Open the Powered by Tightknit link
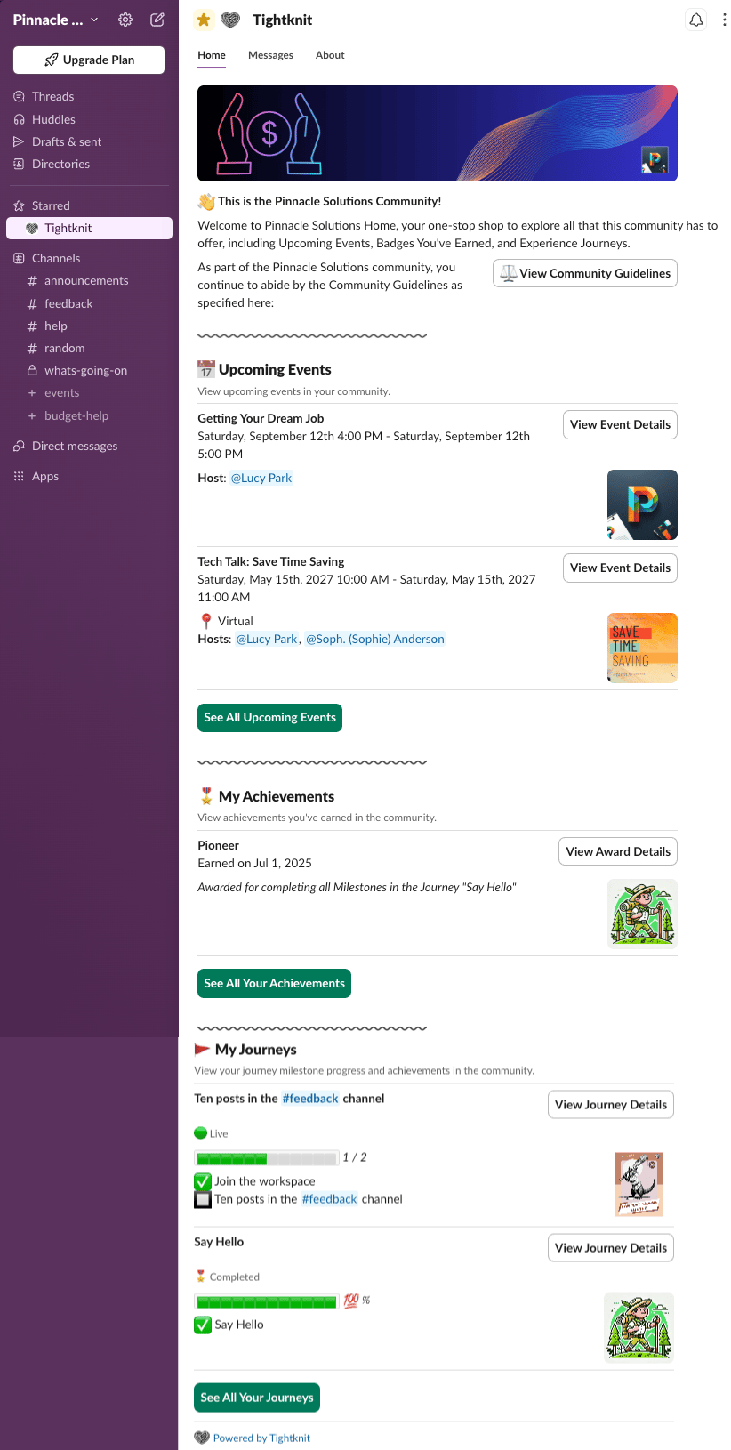 pyautogui.click(x=261, y=1438)
